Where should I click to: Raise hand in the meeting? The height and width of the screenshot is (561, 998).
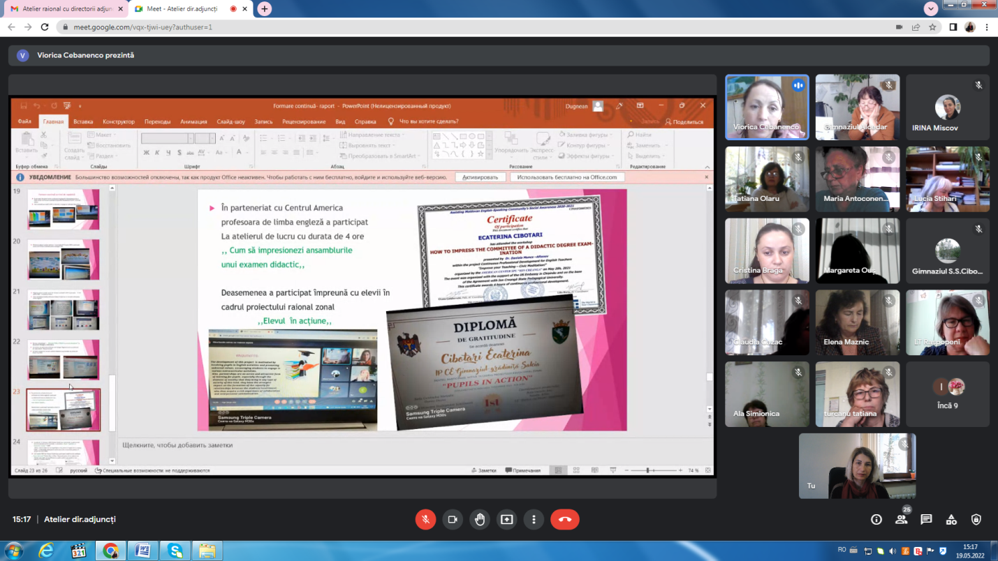(480, 519)
